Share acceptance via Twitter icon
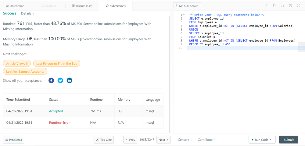Viewport: 305px width, 146px height. [60, 80]
